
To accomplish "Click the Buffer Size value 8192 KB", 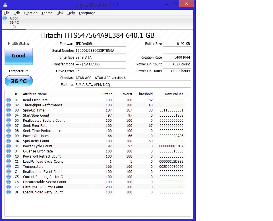I will (x=177, y=44).
